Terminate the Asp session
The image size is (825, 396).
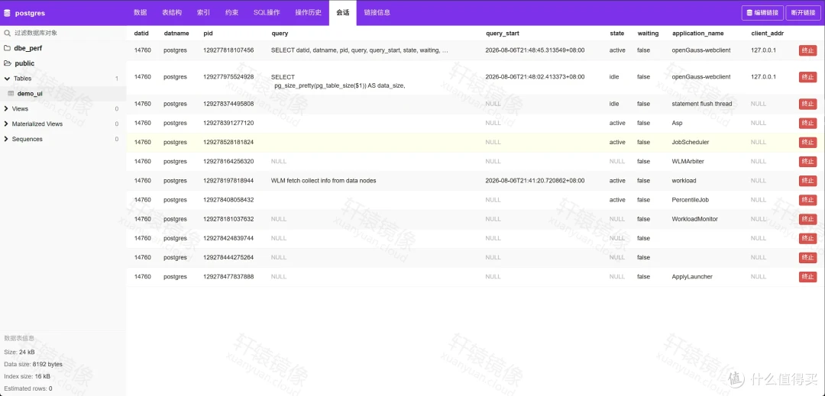click(807, 123)
